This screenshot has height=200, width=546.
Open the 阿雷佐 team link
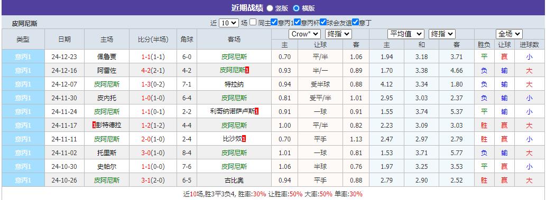click(107, 71)
